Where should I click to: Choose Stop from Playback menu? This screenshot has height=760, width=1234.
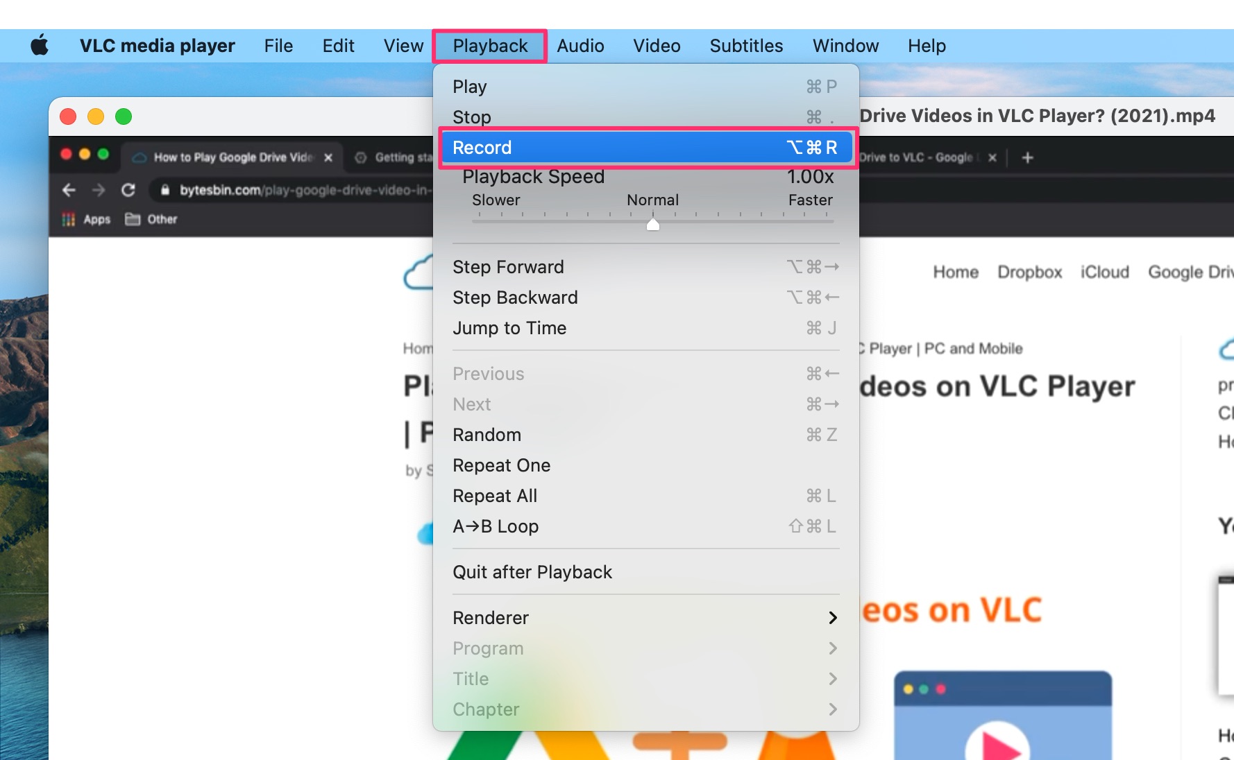(645, 116)
